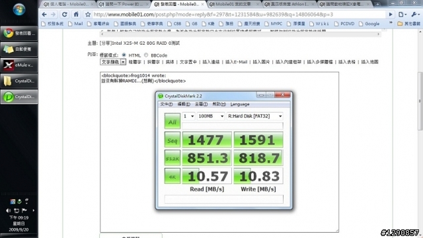Click the 插入地圖 insert map link

369,62
